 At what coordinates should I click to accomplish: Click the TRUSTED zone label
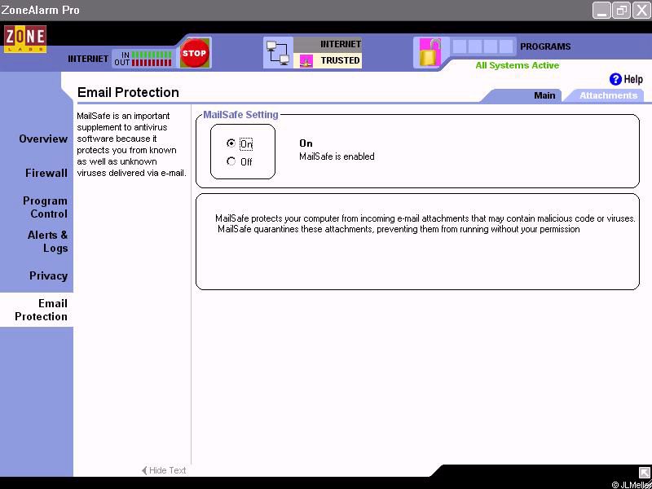click(340, 60)
